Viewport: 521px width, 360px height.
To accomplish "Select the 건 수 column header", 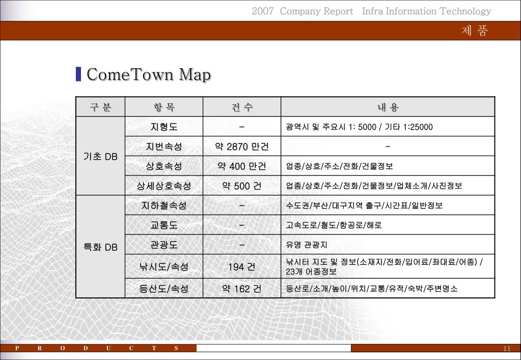I will [242, 107].
